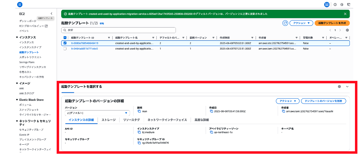Check row lt-0464add31b771ebc0 checkbox
363x160 pixels.
tap(65, 49)
